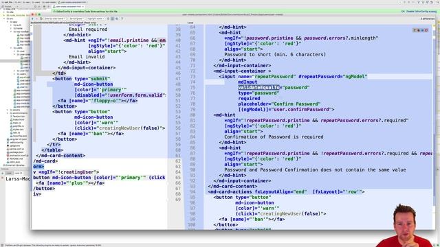Preview file in Firefox browser icon
Viewport: 440px width, 247px height.
point(419,30)
